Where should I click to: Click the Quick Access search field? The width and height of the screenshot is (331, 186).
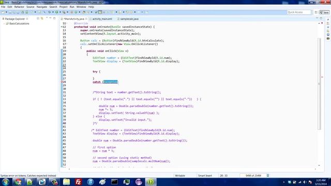click(299, 12)
